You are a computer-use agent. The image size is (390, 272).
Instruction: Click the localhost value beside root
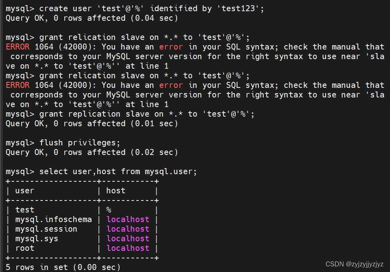point(128,248)
